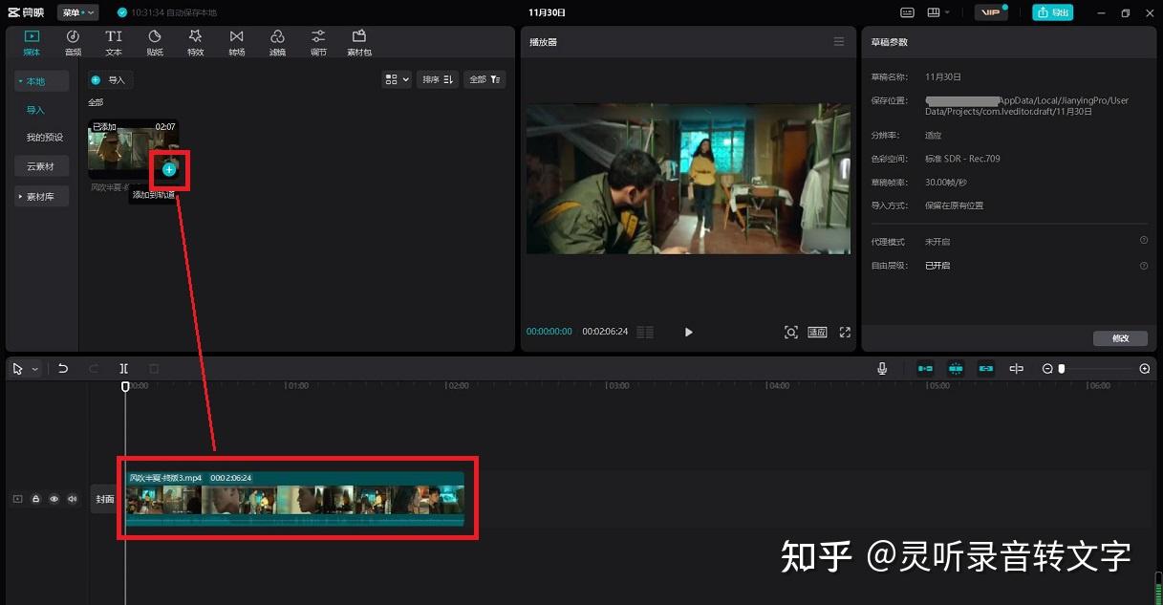
Task: Expand the pointer tool mode dropdown
Action: [x=35, y=369]
